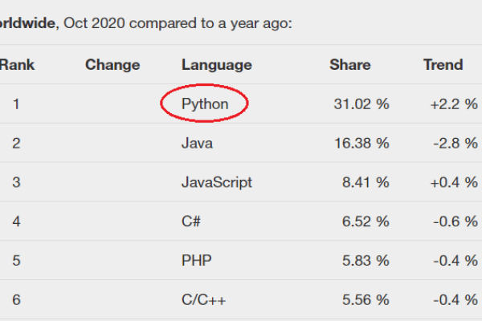Click the JavaScript language cell
Viewport: 482px width, 321px height.
tap(217, 183)
